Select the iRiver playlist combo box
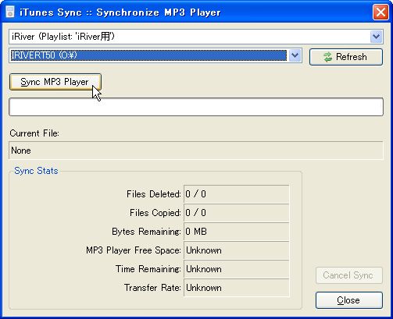This screenshot has height=319, width=393. pyautogui.click(x=196, y=37)
